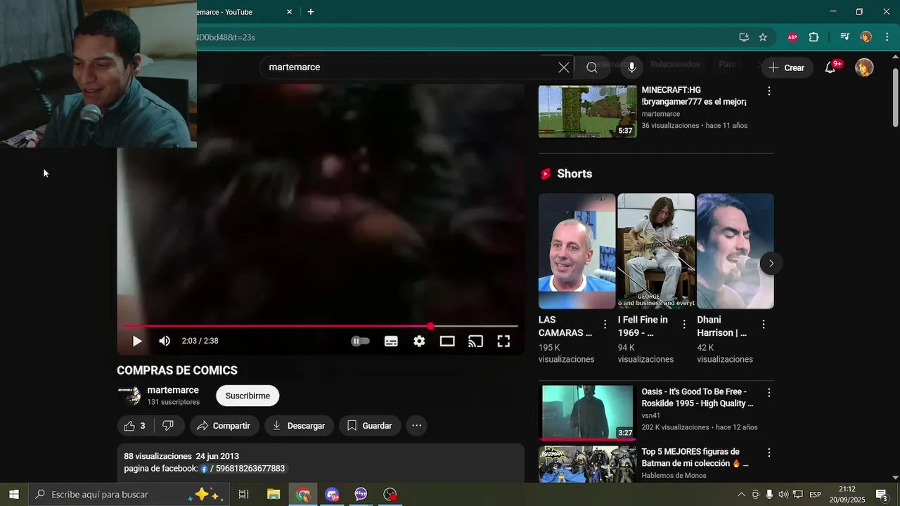
Task: Dislike the video with thumbs down
Action: tap(169, 426)
